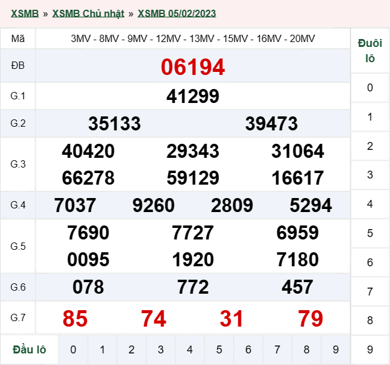Image resolution: width=390 pixels, height=365 pixels.
Task: Click the G.6 number 078
Action: [88, 287]
